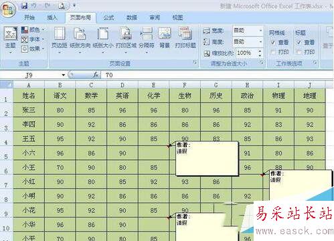
Task: Open the theme 效果 effects menu
Action: pos(33,48)
